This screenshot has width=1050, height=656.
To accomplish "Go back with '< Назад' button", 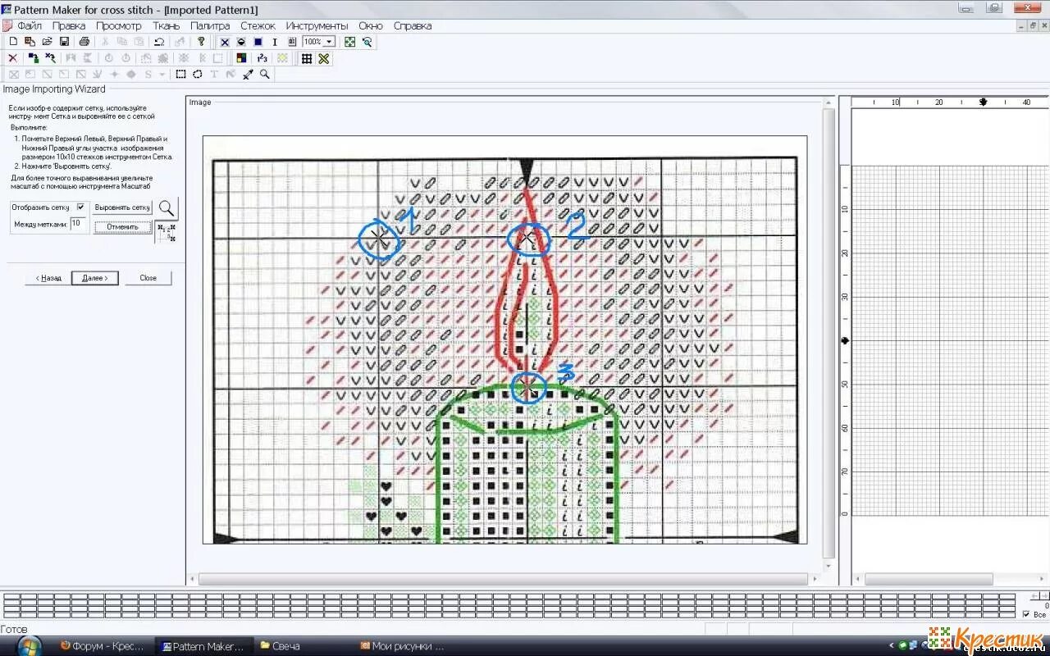I will click(48, 278).
